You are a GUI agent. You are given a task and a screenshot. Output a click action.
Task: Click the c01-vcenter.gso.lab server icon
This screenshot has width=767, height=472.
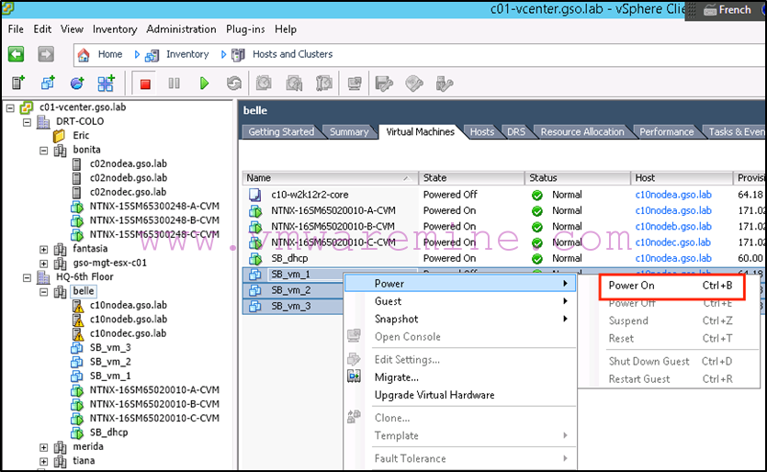tap(27, 107)
